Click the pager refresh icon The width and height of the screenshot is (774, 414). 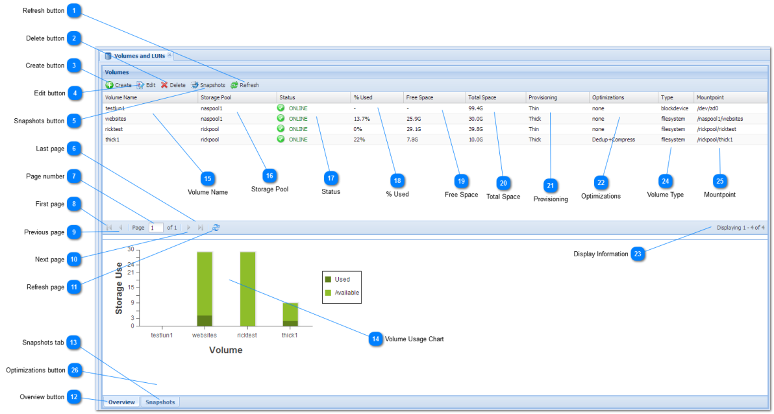(216, 228)
